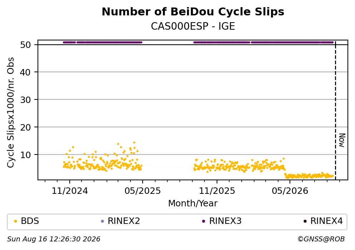The height and width of the screenshot is (250, 355).
Task: Click the y-axis value 50 label
Action: coord(25,45)
